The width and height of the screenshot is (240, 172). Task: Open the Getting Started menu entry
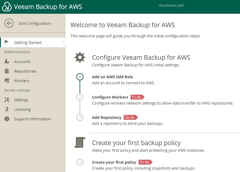pyautogui.click(x=27, y=42)
